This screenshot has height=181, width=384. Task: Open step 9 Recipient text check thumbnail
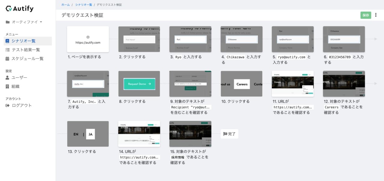click(x=190, y=84)
